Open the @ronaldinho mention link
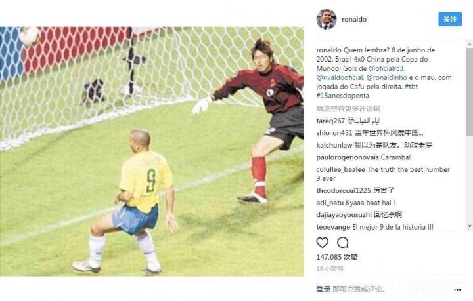Viewport: 473px width, 301px height. click(x=386, y=77)
